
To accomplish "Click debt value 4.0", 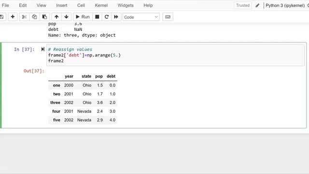I will click(x=112, y=120).
